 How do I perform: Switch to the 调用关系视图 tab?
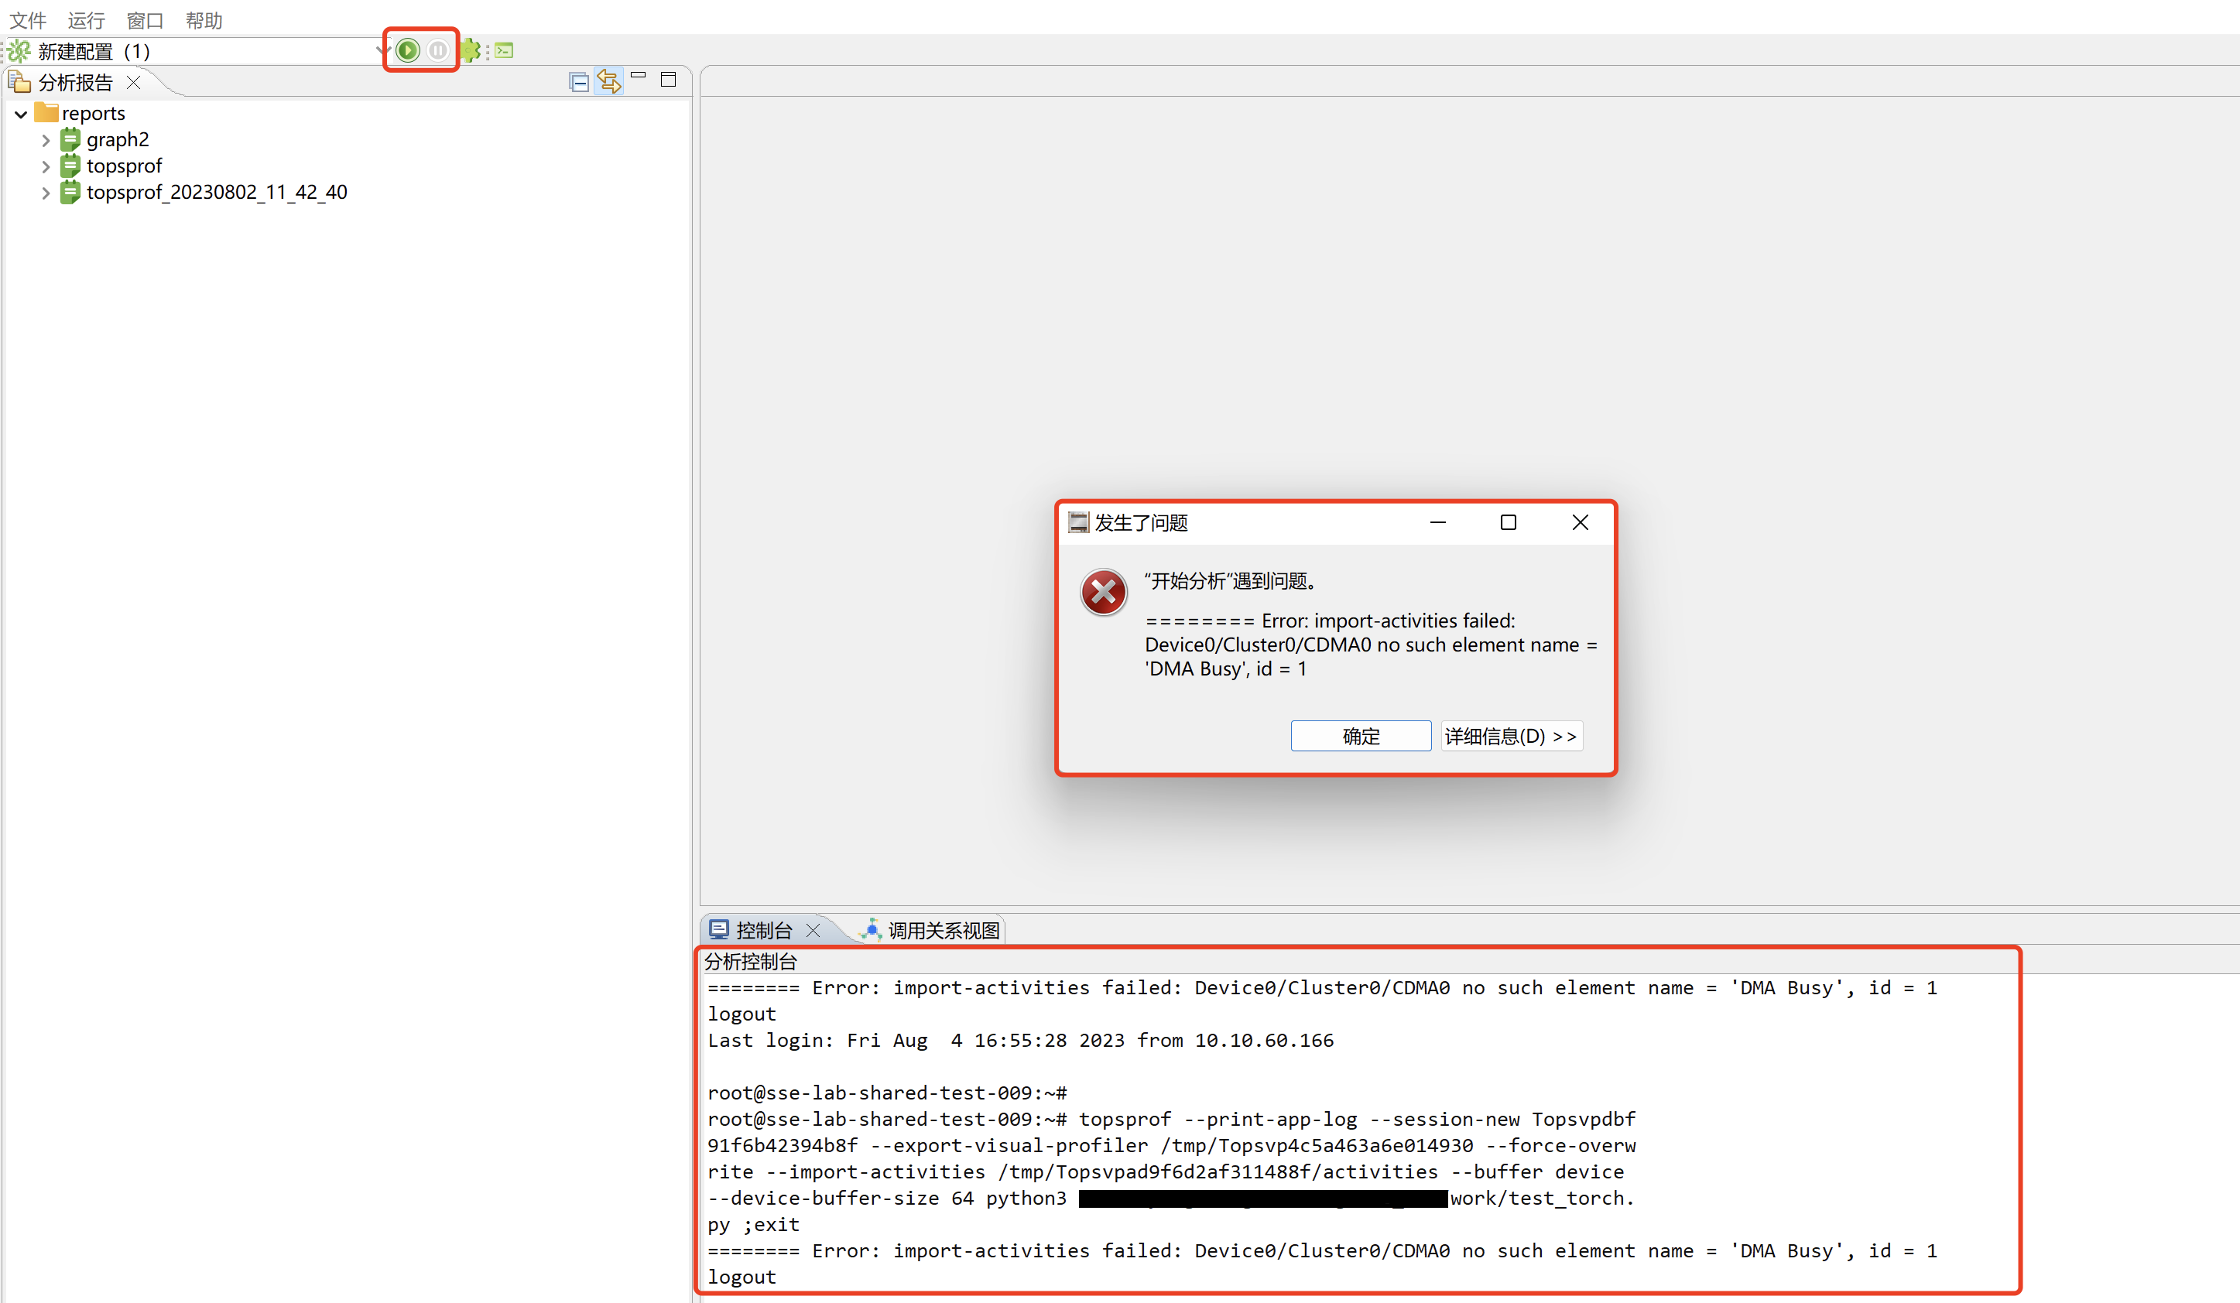coord(943,931)
